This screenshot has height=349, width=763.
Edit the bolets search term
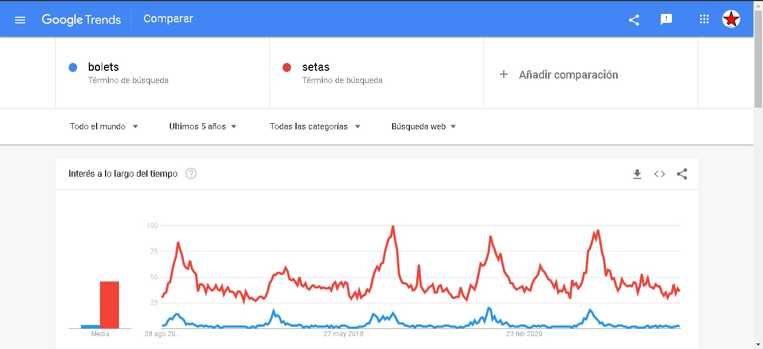[104, 67]
